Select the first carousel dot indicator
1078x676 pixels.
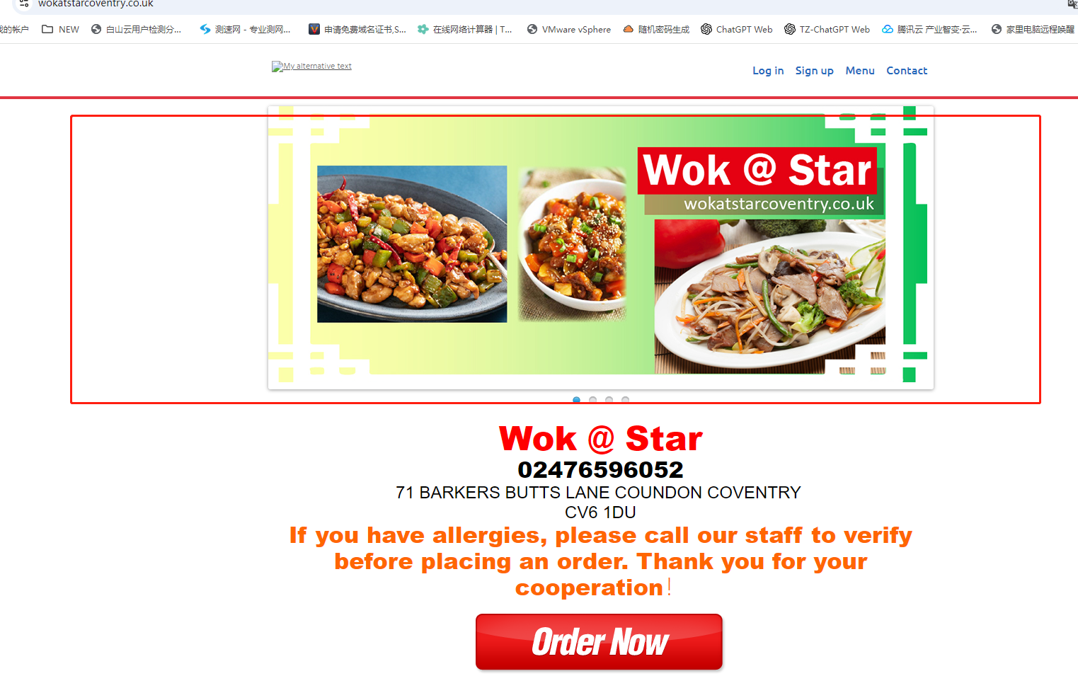pos(576,400)
